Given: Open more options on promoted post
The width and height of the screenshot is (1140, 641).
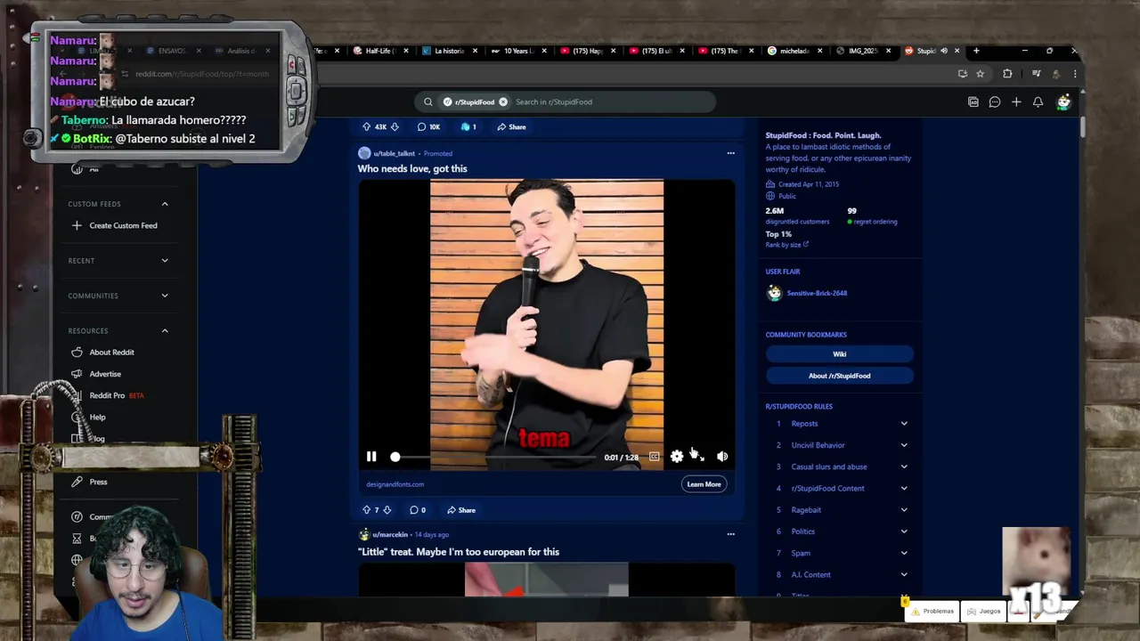Looking at the screenshot, I should [x=730, y=153].
